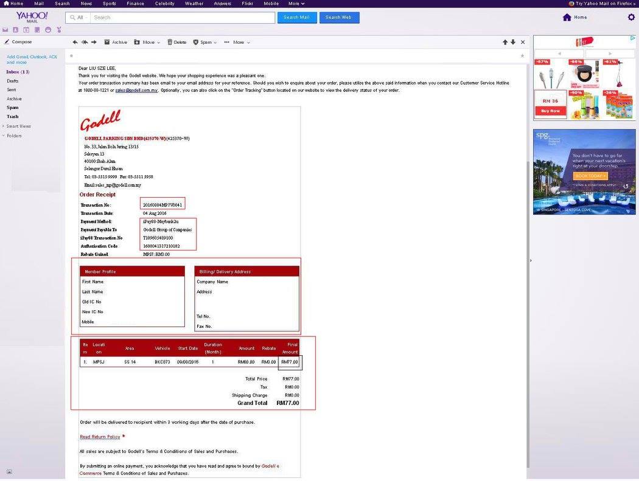Click the ad carousel right arrow
The width and height of the screenshot is (639, 481).
click(x=610, y=54)
